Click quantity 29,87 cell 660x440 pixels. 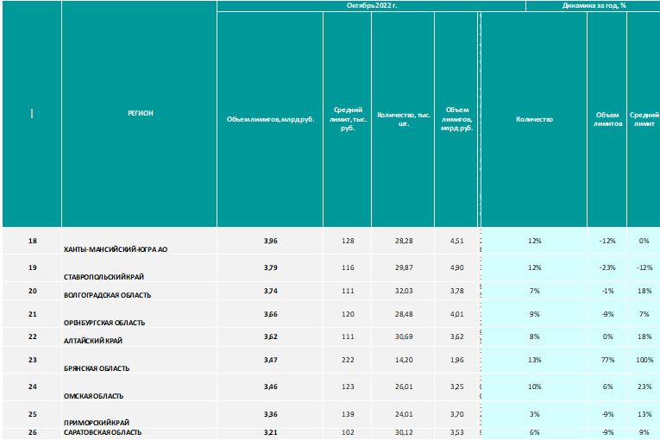[403, 267]
